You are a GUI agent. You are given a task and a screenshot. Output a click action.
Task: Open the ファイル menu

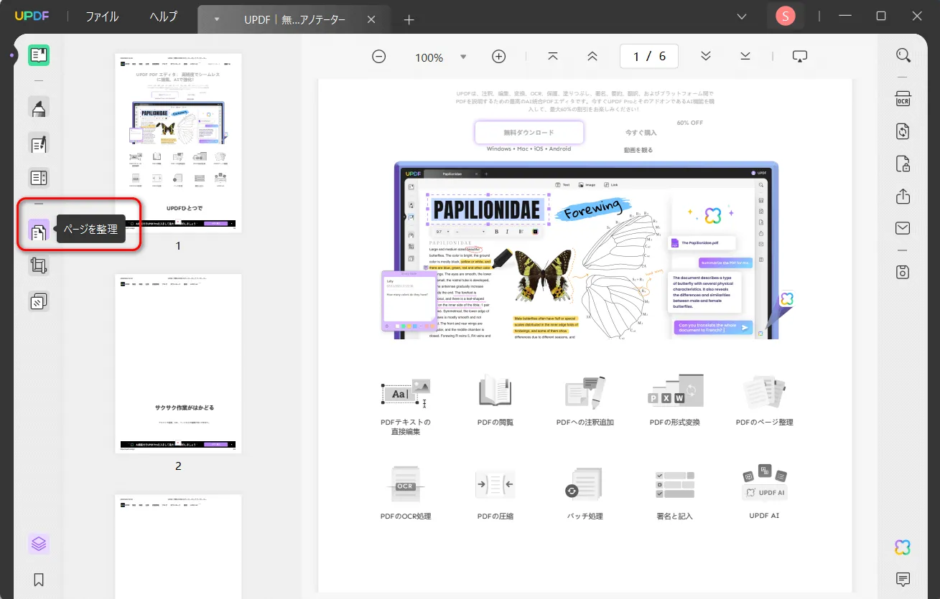pos(102,16)
